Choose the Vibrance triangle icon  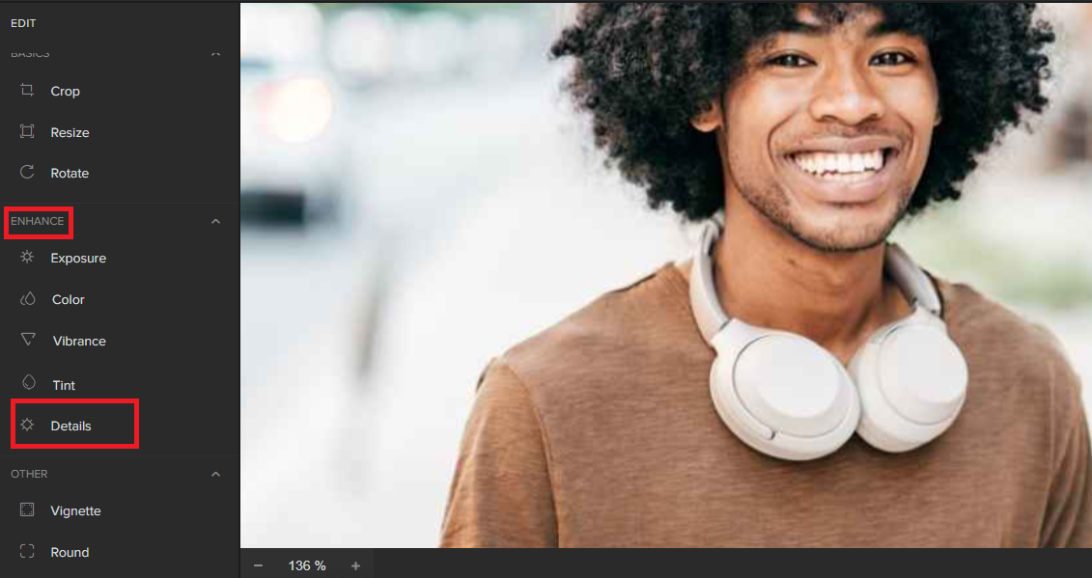28,341
